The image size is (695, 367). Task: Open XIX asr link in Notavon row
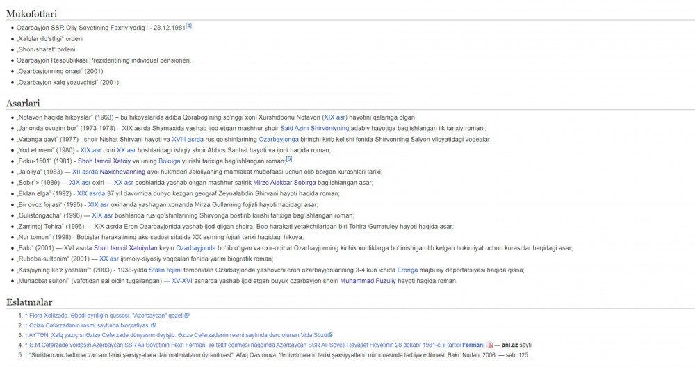pyautogui.click(x=335, y=117)
